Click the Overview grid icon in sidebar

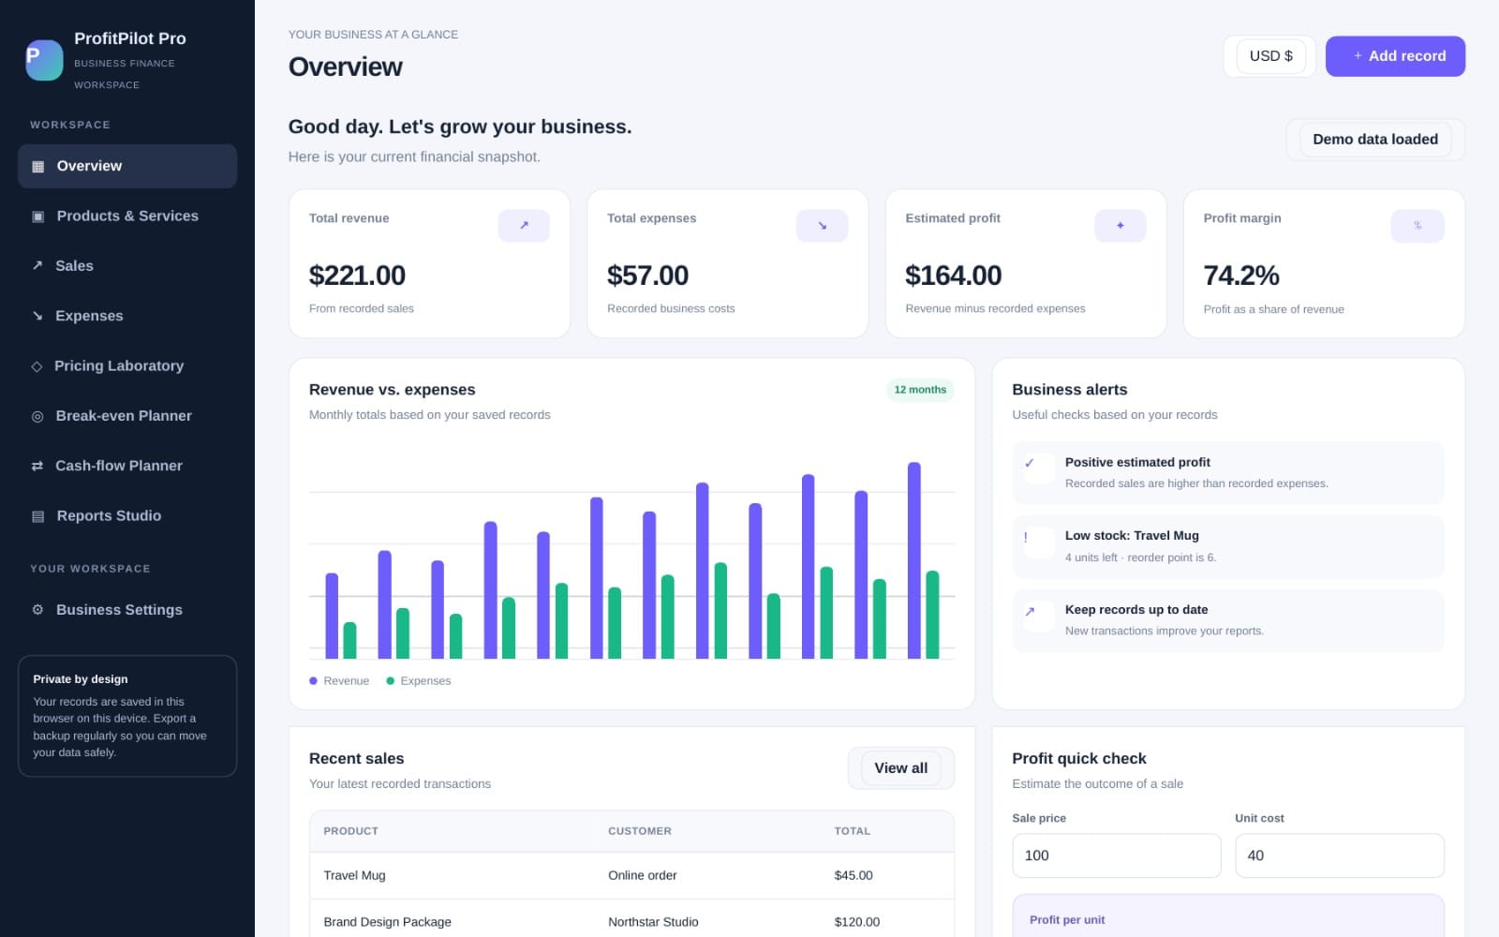pos(38,167)
